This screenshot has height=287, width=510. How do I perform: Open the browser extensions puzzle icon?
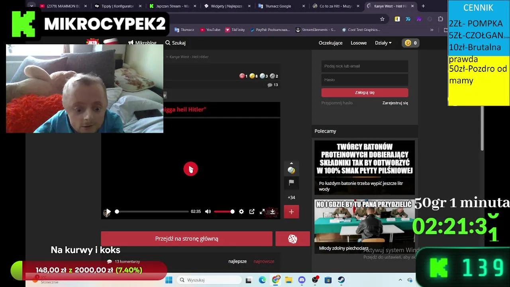click(x=440, y=19)
